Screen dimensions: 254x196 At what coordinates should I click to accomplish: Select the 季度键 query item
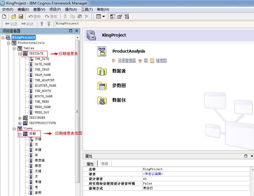pyautogui.click(x=40, y=160)
